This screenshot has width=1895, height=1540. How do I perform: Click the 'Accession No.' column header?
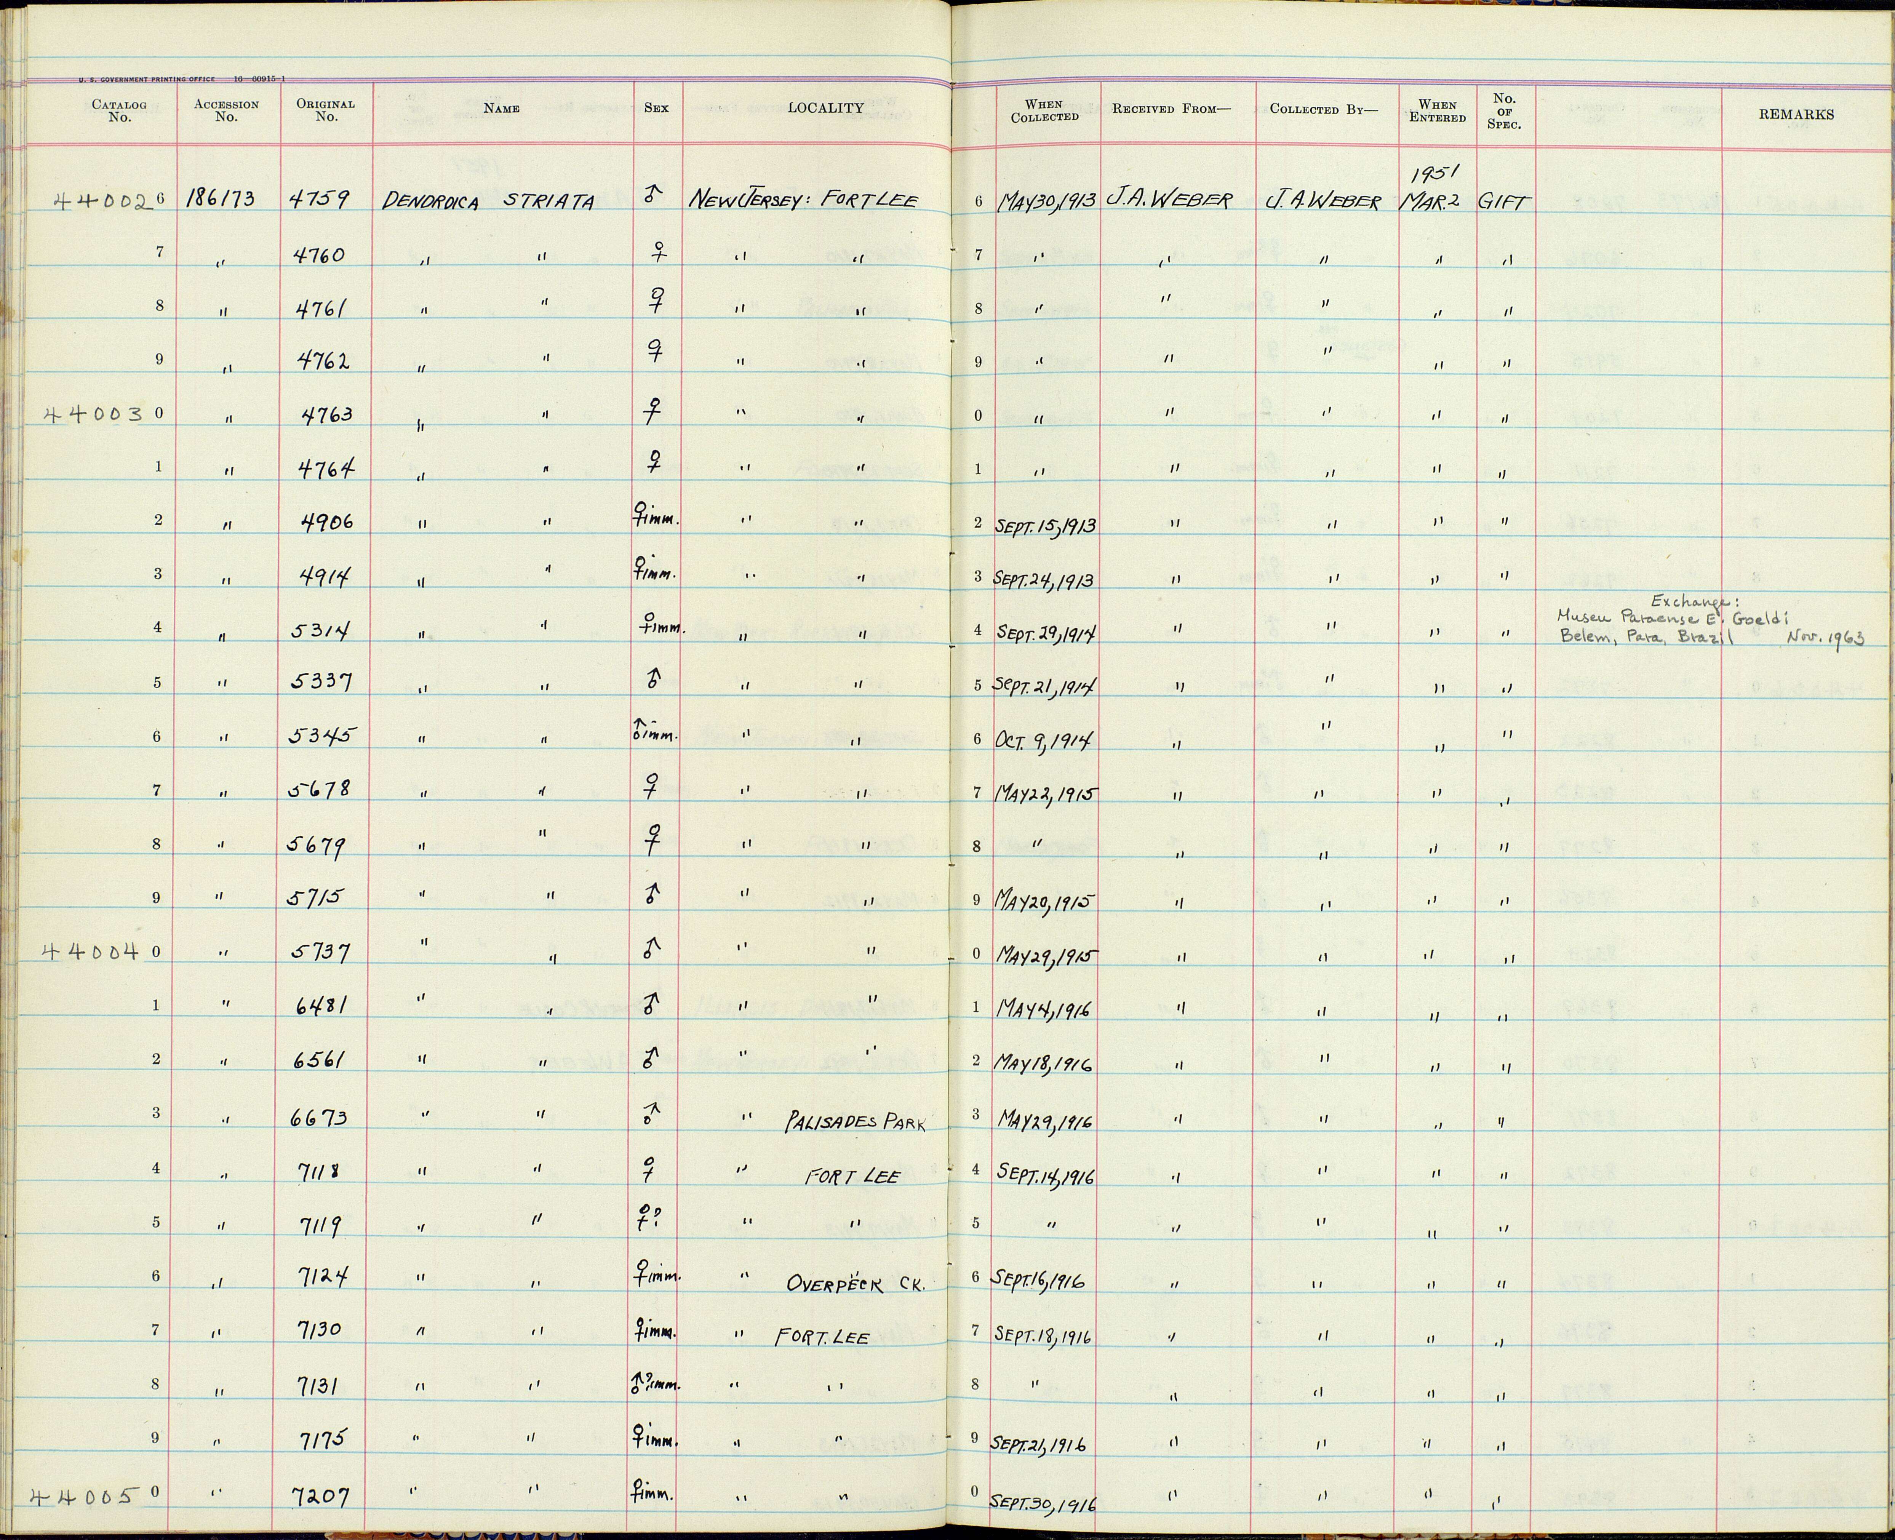226,110
